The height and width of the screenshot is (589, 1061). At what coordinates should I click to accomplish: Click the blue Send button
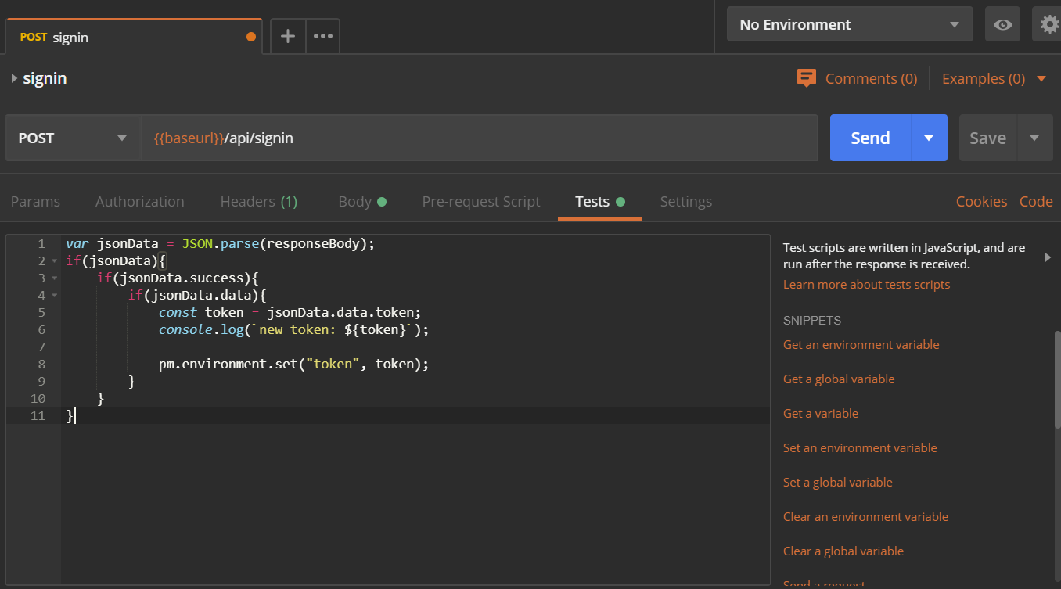coord(870,138)
